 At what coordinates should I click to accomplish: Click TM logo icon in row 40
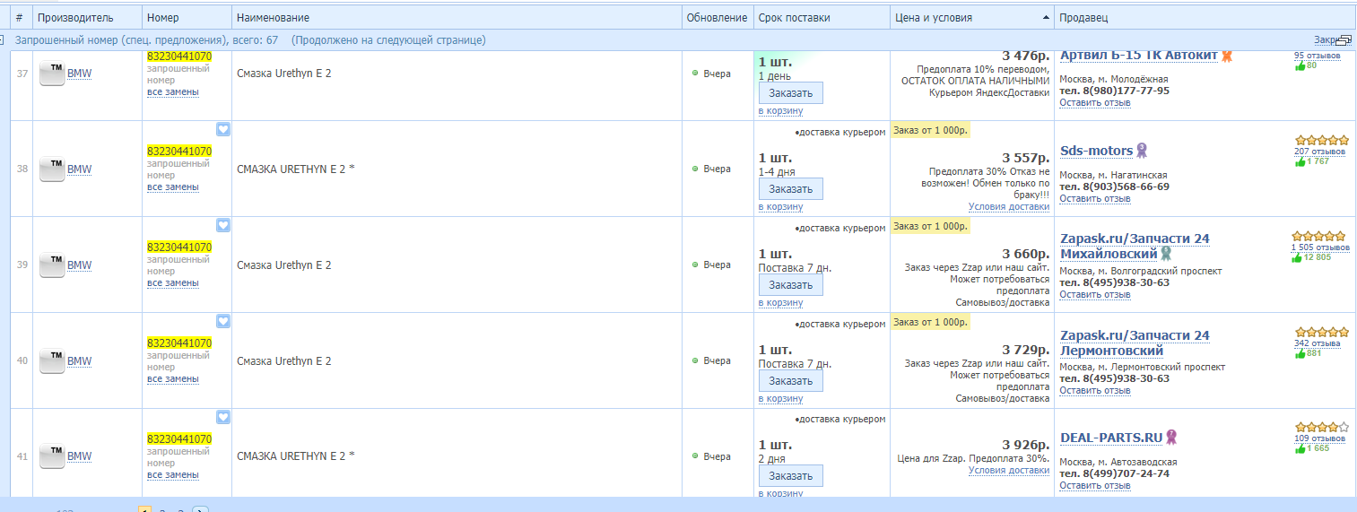tap(52, 361)
